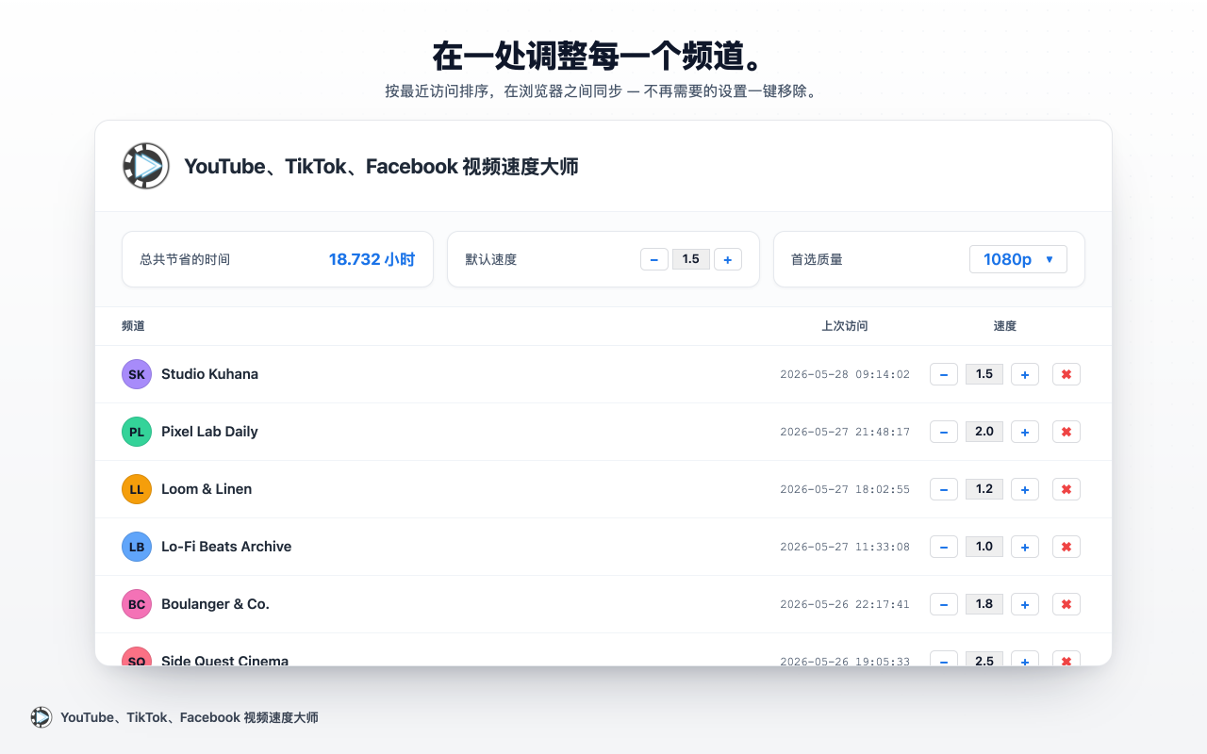
Task: Click the LB avatar of Lo-Fi Beats Archive
Action: (x=137, y=547)
